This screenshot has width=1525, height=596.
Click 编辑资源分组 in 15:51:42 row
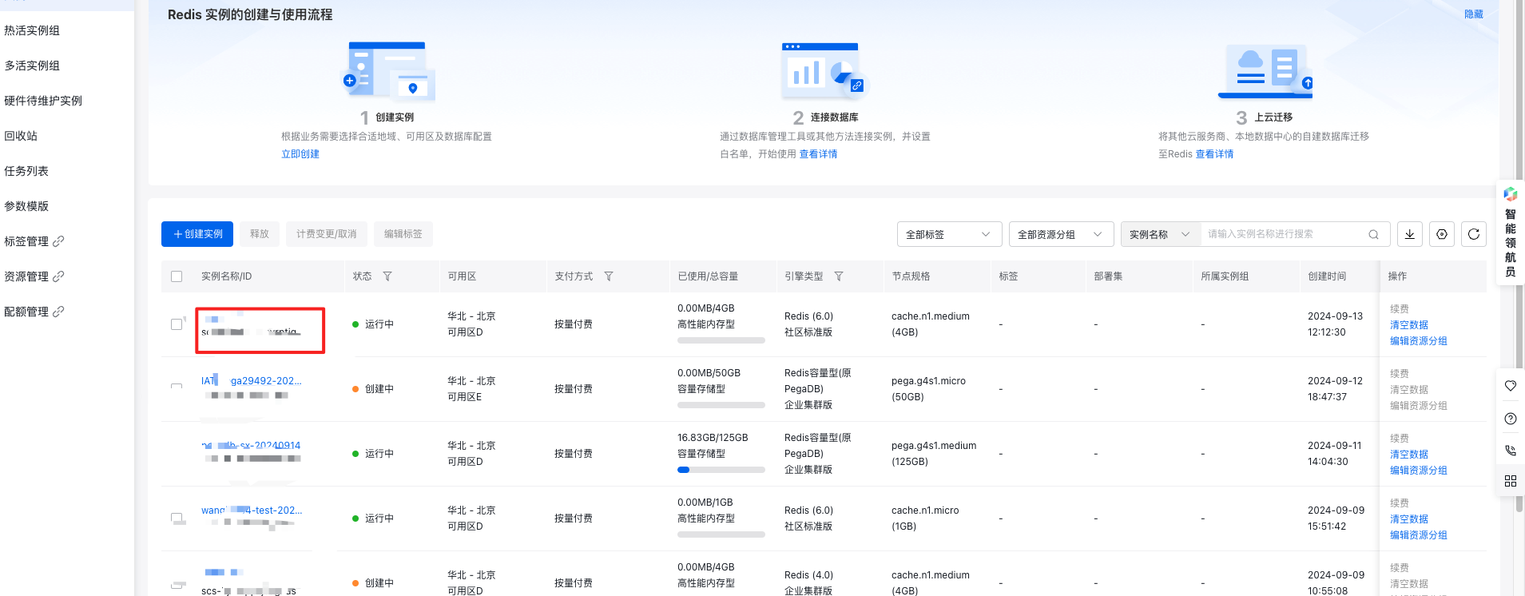click(1419, 535)
